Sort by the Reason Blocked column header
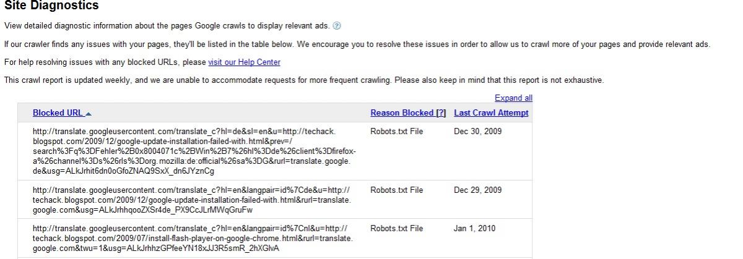Screen dimensions: 743x259 (402, 113)
